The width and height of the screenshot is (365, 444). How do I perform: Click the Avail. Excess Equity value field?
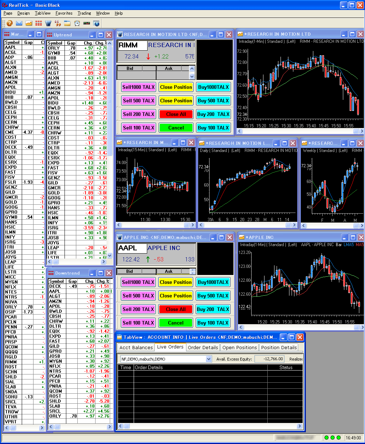pyautogui.click(x=269, y=359)
